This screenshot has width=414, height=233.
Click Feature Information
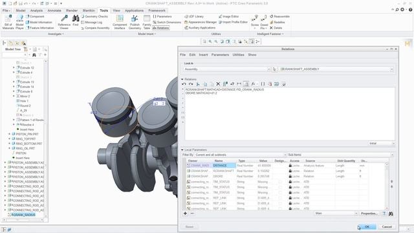click(x=39, y=28)
